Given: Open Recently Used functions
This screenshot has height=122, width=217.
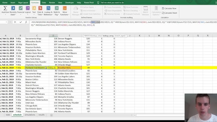Looking at the screenshot, I should [x=13, y=11].
